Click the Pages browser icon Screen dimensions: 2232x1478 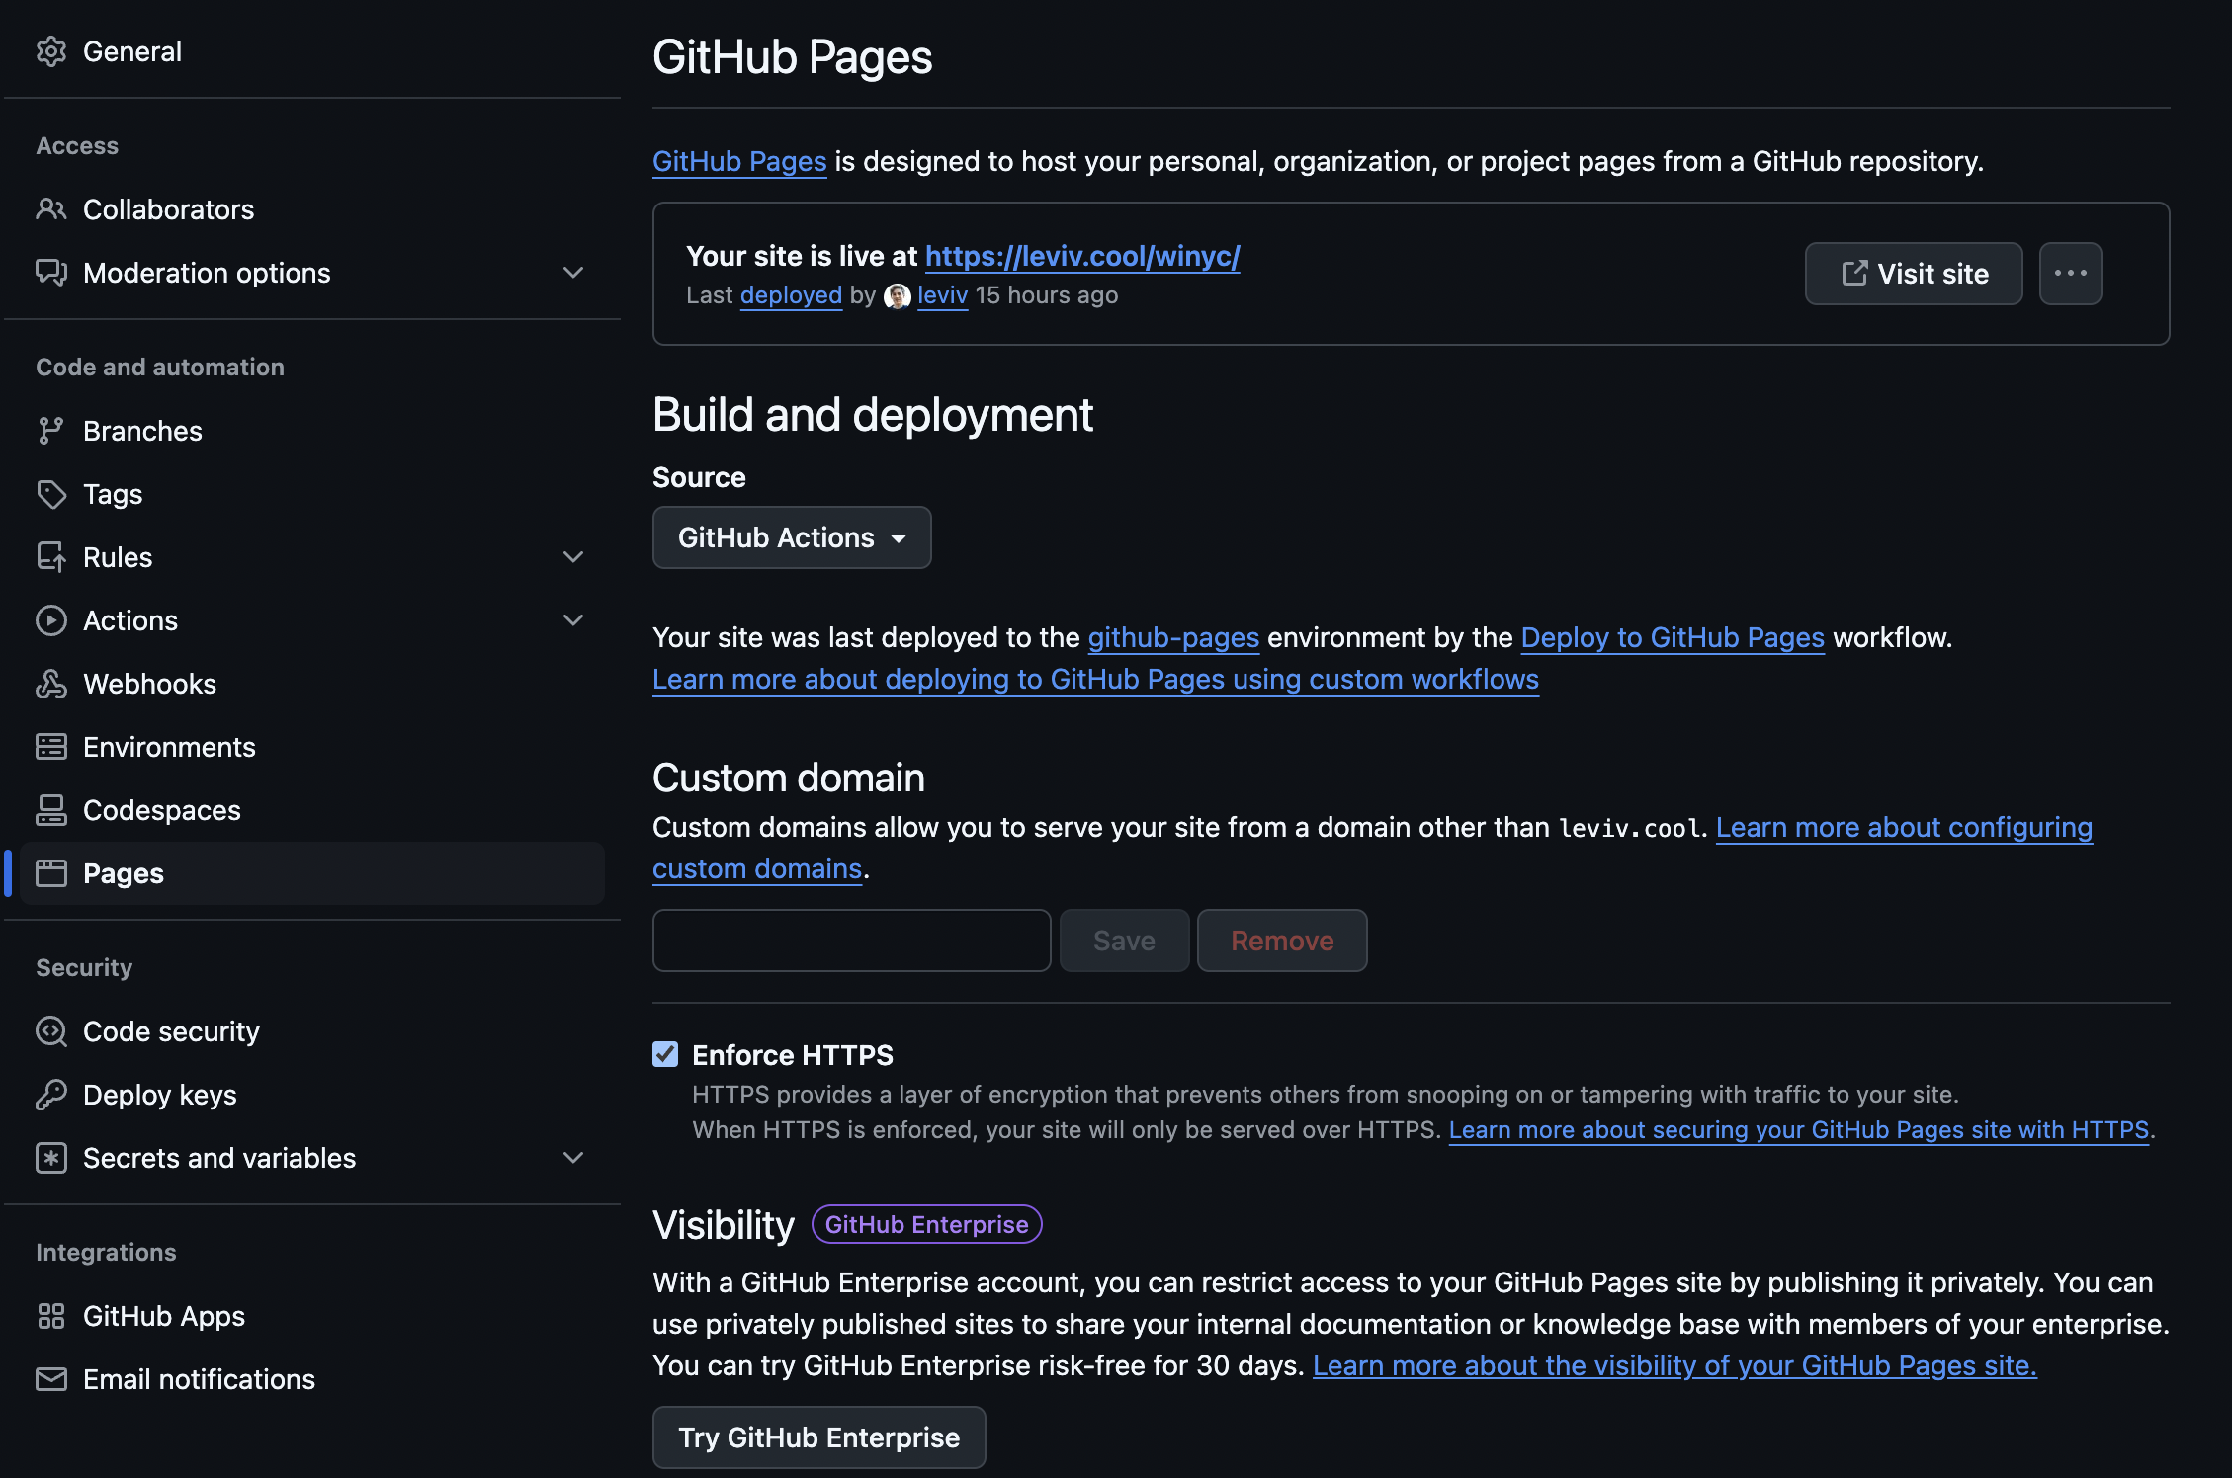coord(51,873)
